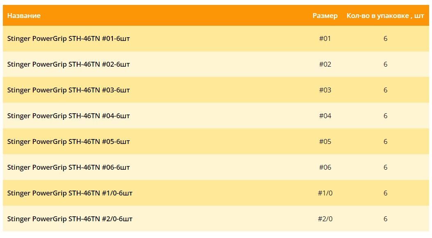Click size cell #04
This screenshot has height=238, width=432.
point(325,116)
